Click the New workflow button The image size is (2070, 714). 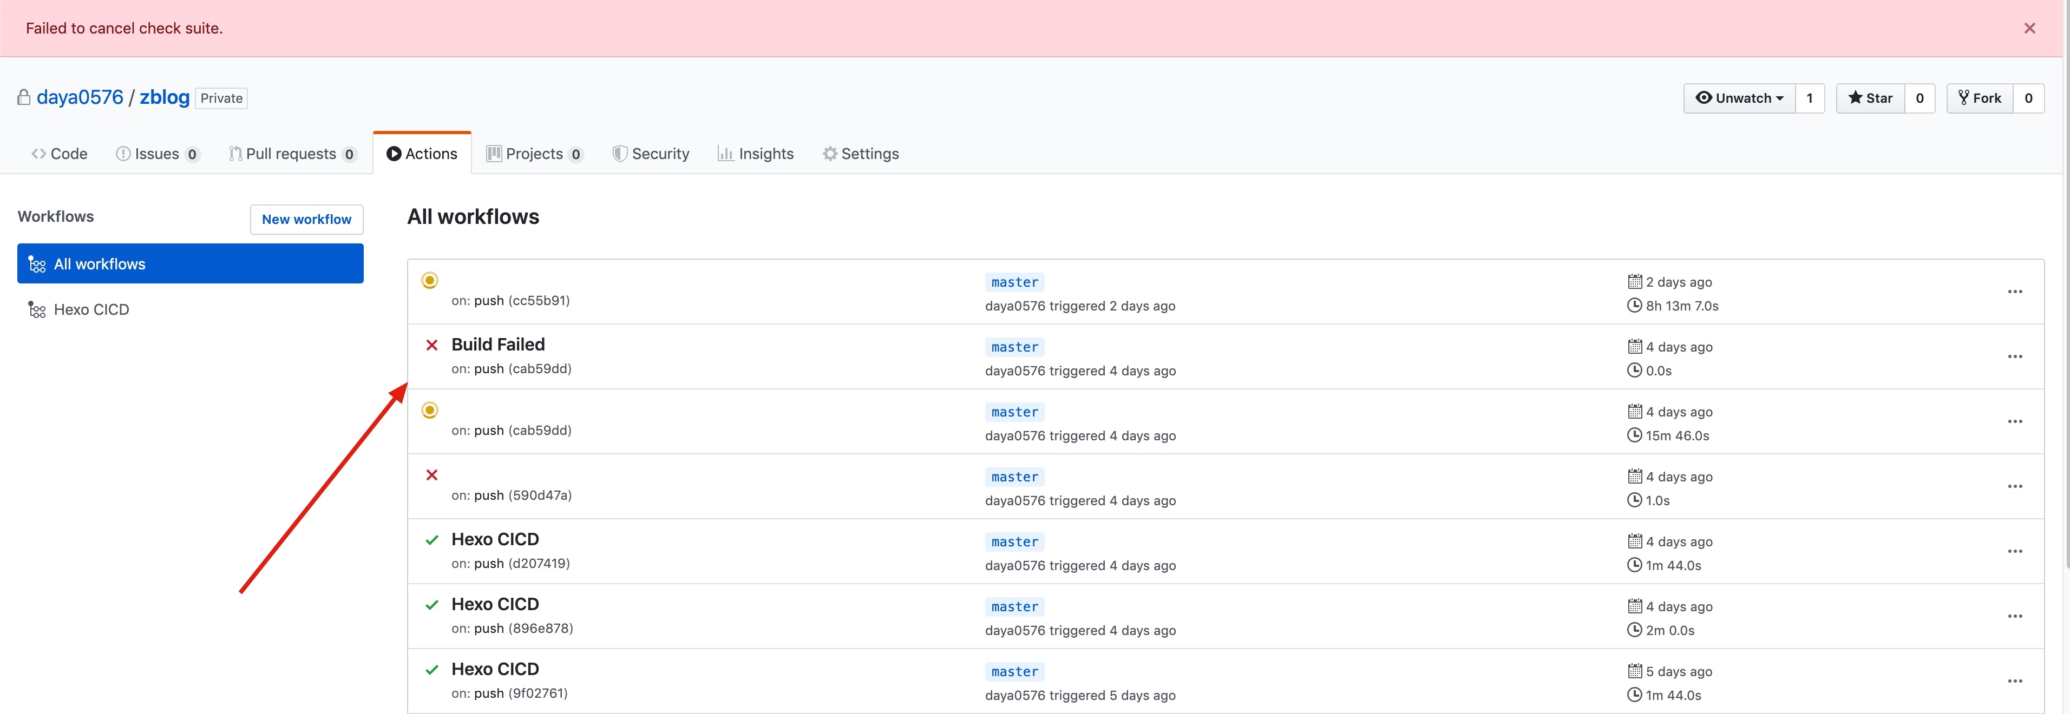coord(306,219)
